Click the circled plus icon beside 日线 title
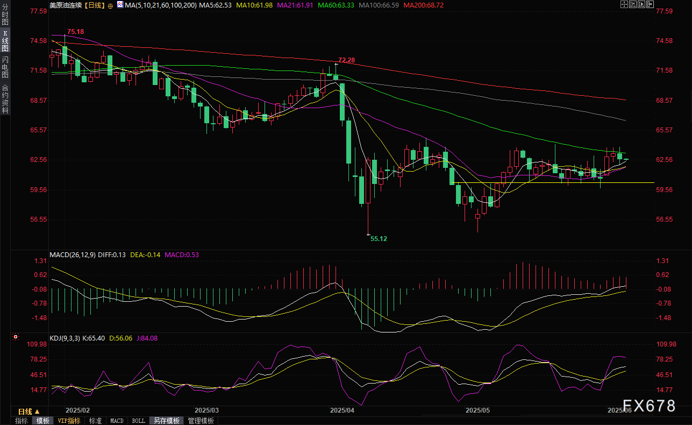The height and width of the screenshot is (425, 692). (110, 5)
